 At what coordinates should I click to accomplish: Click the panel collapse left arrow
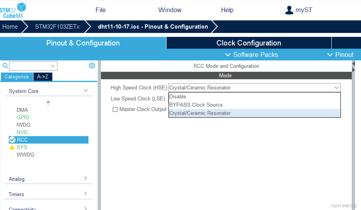pos(353,64)
